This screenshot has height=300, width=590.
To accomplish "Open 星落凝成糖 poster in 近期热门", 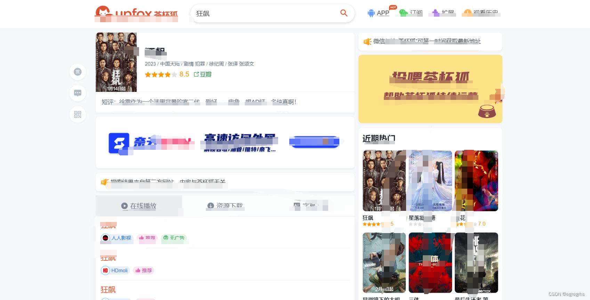I will (x=430, y=181).
